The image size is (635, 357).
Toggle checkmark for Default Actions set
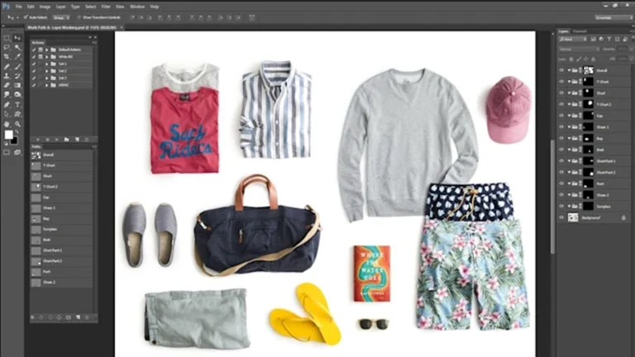tap(34, 50)
